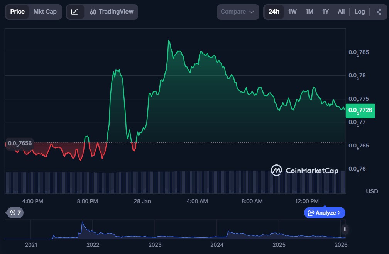The width and height of the screenshot is (389, 254).
Task: Click the current price label 0.0₅7726
Action: [x=360, y=110]
